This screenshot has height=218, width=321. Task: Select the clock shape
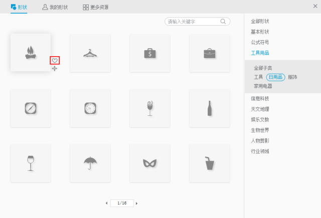pos(90,108)
